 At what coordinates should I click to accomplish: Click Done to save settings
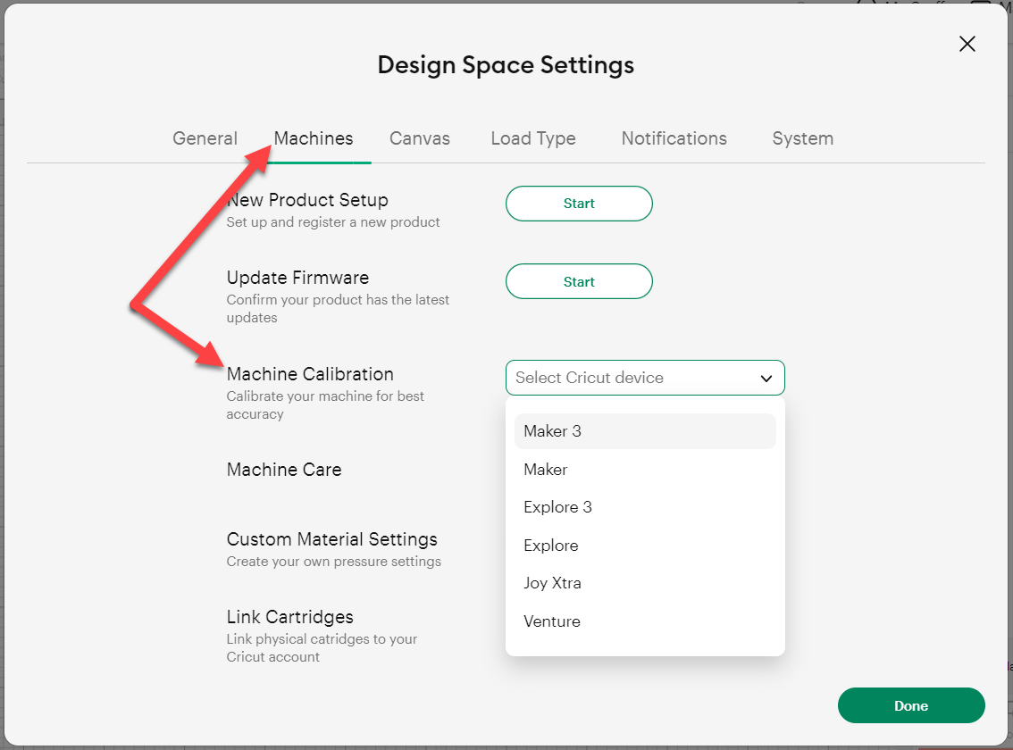[x=910, y=705]
